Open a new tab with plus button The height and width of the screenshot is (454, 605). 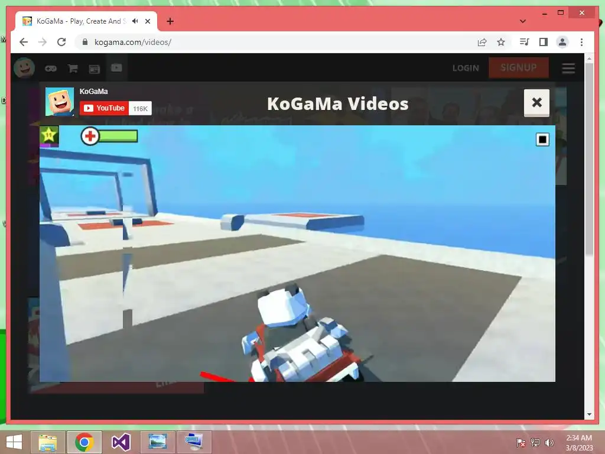[x=170, y=21]
